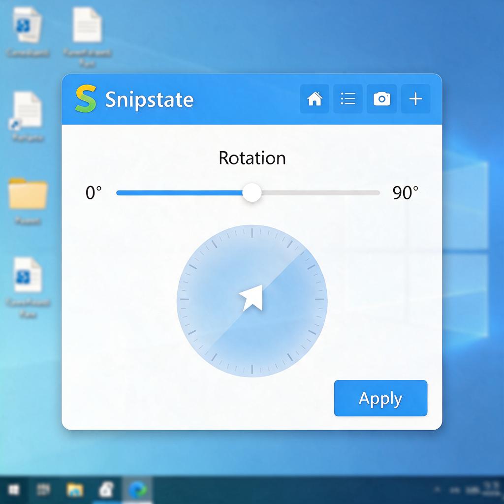Open the list view icon
Viewport: 504px width, 504px height.
(x=348, y=98)
